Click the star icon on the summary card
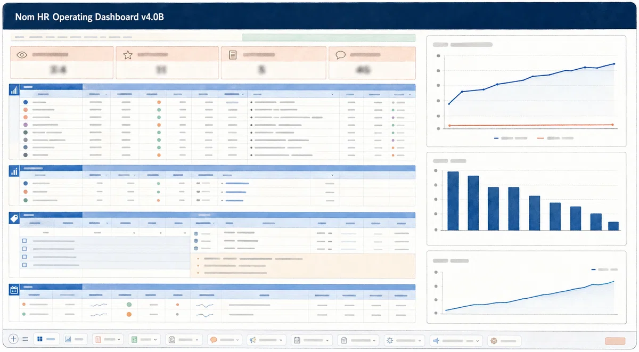639x352 pixels. point(127,55)
